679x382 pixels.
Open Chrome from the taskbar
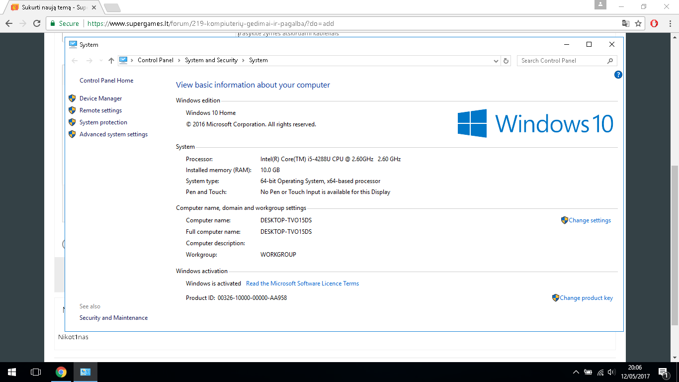(61, 372)
